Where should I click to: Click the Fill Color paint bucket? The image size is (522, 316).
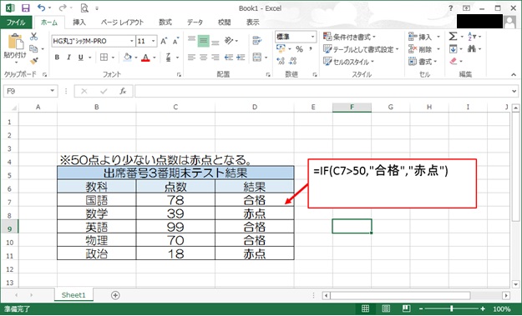tap(128, 58)
